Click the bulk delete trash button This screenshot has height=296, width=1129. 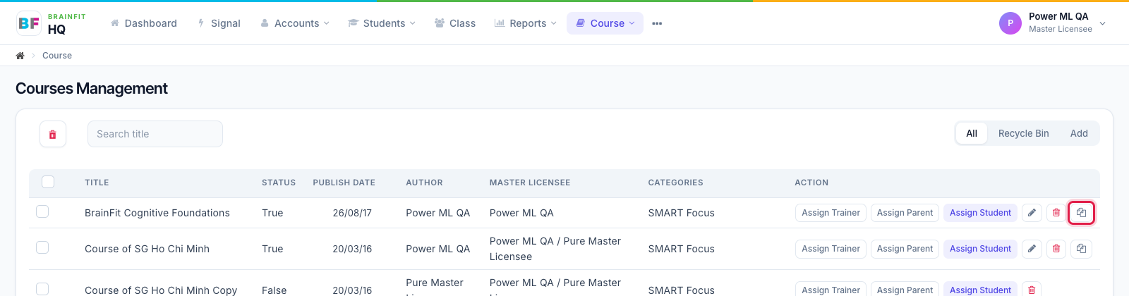click(x=53, y=134)
